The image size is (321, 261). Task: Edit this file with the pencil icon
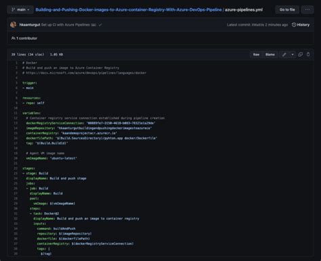(284, 55)
